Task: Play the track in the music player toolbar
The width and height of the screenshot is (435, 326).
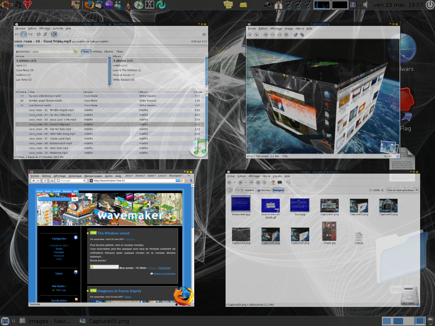Action: point(24,34)
